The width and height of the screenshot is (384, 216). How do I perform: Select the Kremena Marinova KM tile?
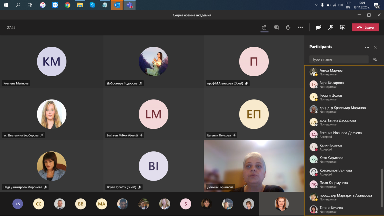click(51, 62)
